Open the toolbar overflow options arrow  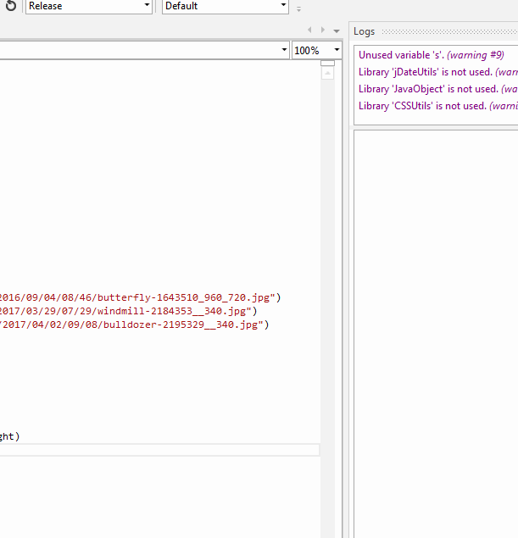click(x=298, y=9)
